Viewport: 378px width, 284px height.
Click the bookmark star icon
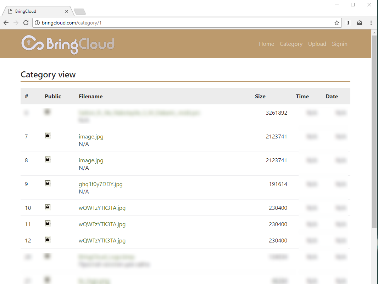click(336, 22)
